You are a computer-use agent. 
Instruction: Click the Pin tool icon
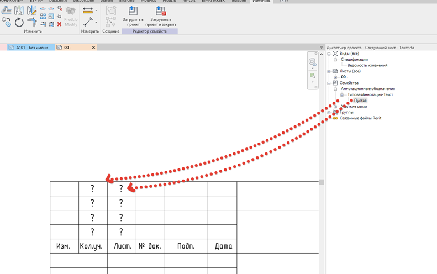pos(59,17)
